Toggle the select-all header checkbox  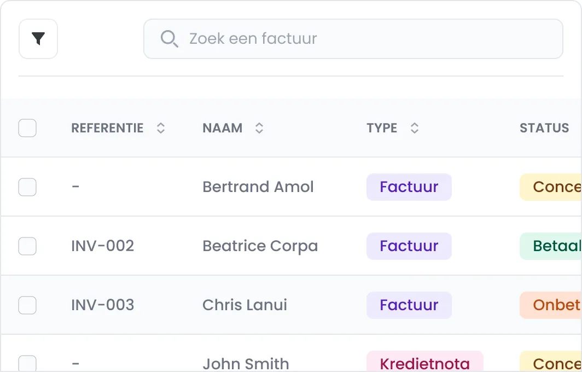point(27,128)
